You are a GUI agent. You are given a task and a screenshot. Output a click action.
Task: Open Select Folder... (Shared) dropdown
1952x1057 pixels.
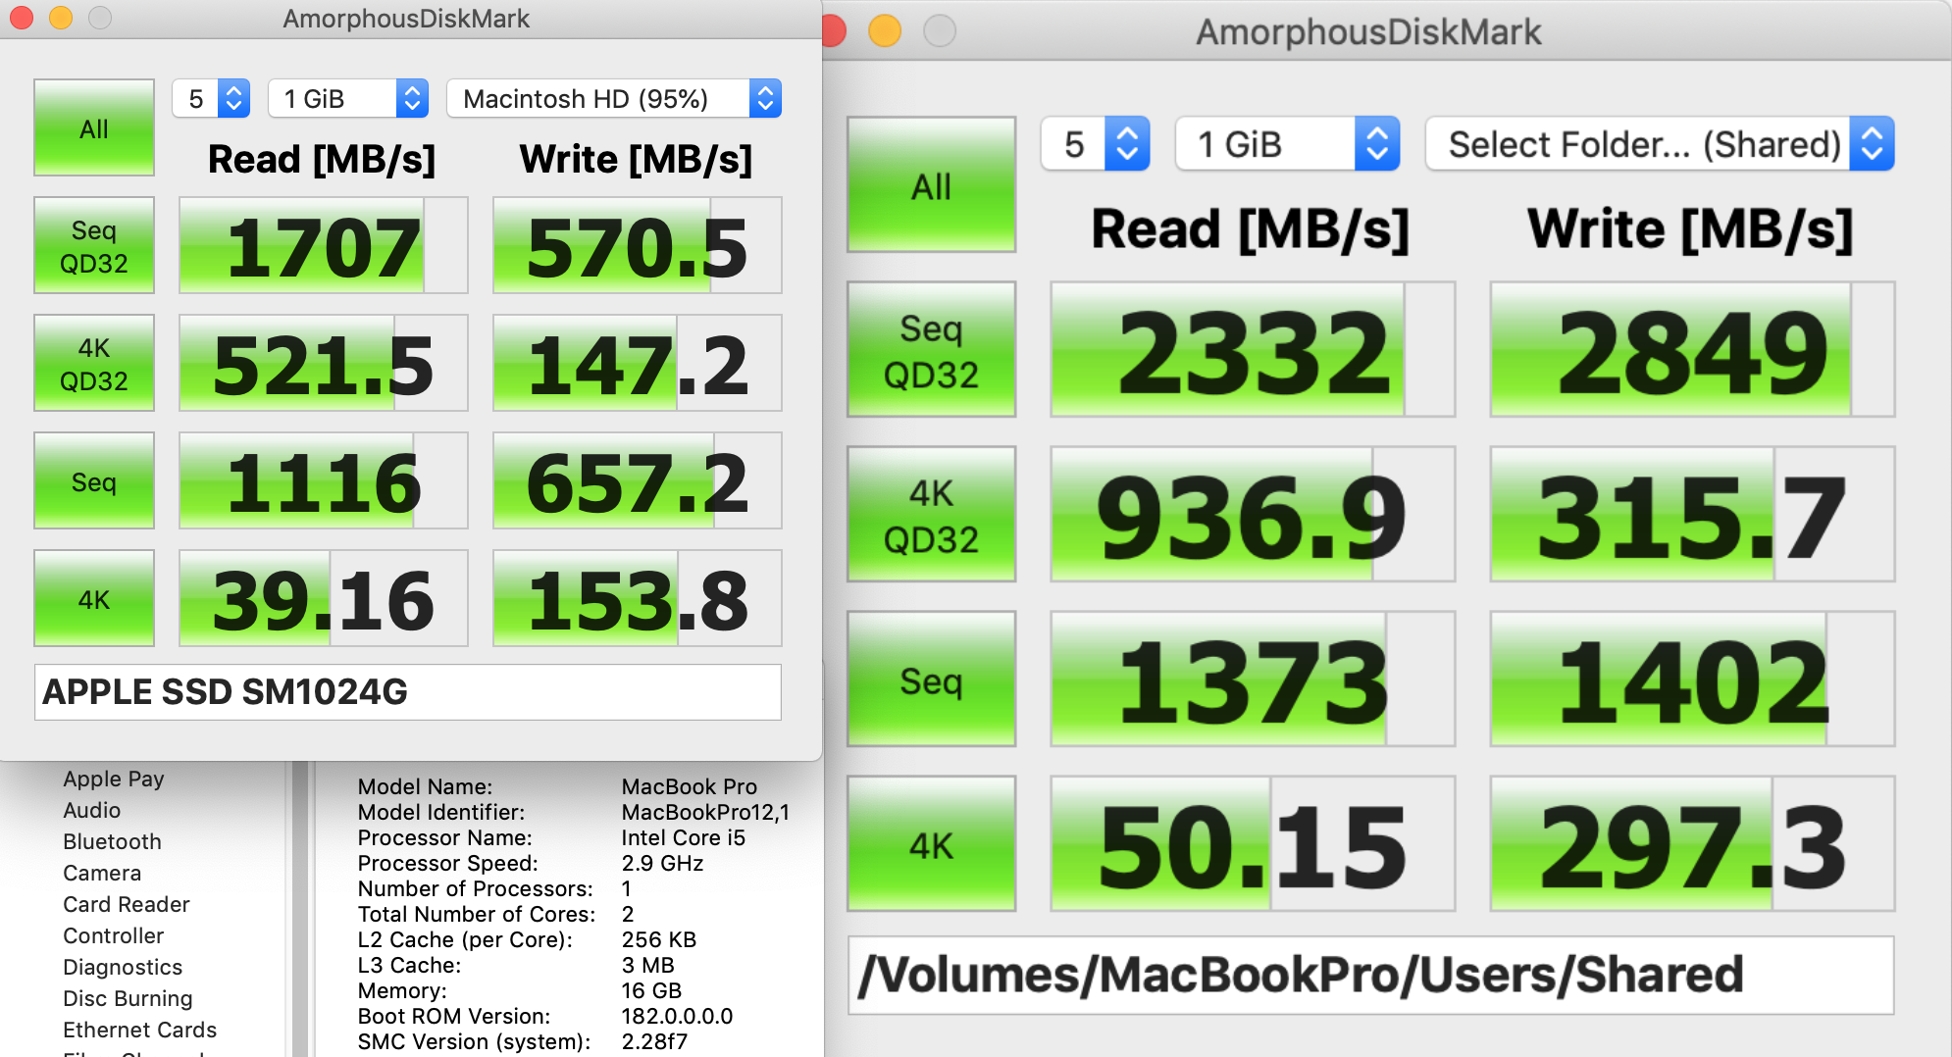1660,144
